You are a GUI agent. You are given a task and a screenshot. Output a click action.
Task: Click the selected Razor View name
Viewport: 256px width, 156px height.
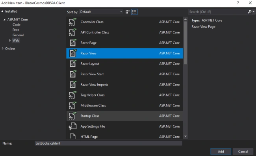(88, 53)
